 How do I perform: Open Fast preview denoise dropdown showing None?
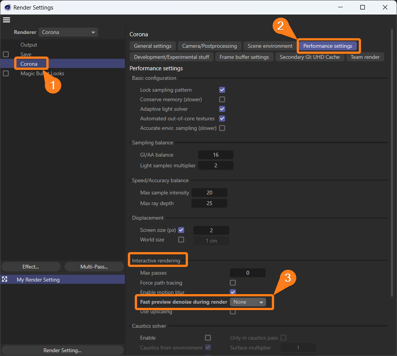248,302
